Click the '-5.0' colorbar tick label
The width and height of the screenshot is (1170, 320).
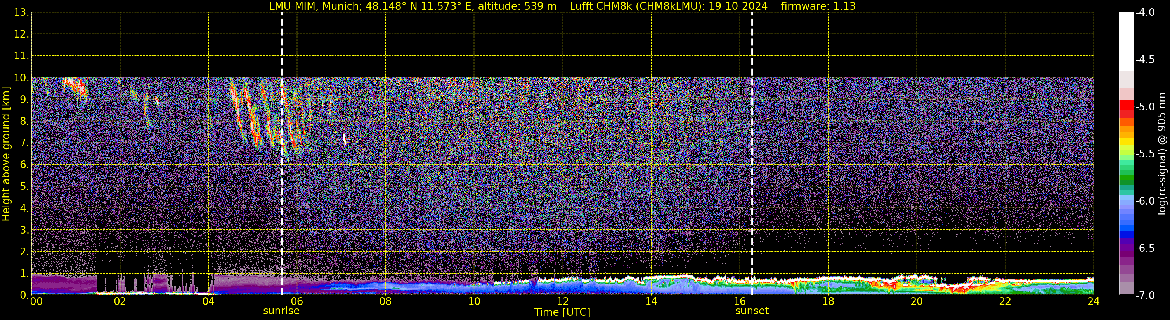point(1144,107)
